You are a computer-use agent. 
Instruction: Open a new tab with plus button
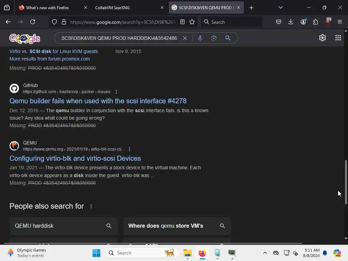pos(251,8)
